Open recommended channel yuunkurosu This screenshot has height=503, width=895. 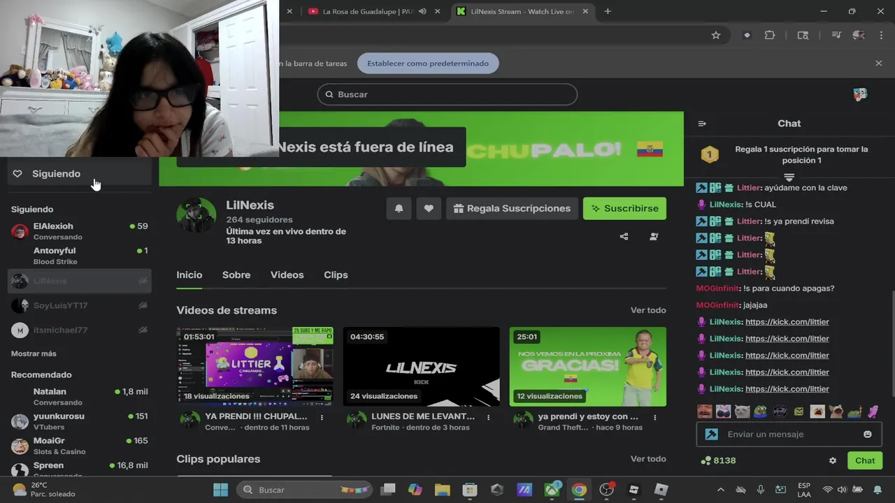80,421
